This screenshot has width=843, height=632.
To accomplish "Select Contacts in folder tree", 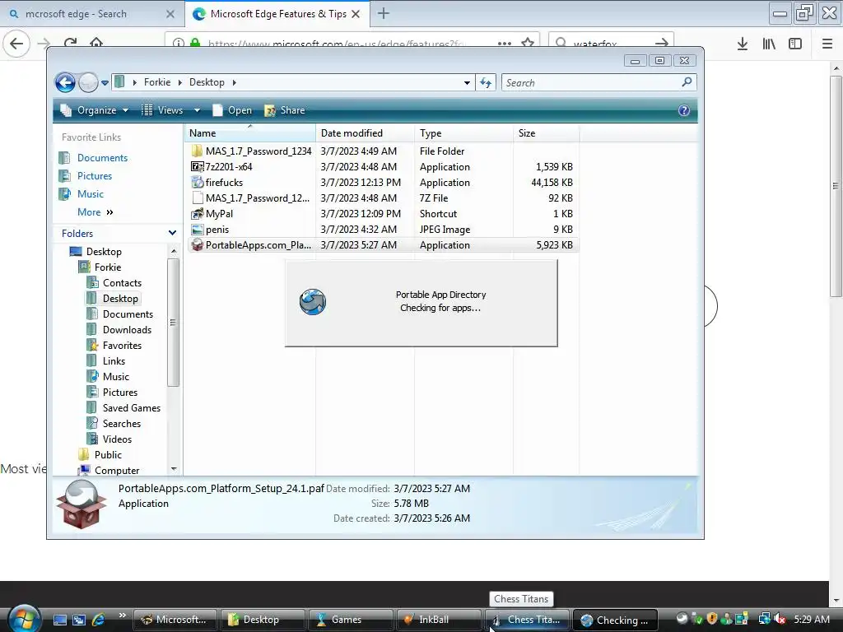I will point(122,283).
